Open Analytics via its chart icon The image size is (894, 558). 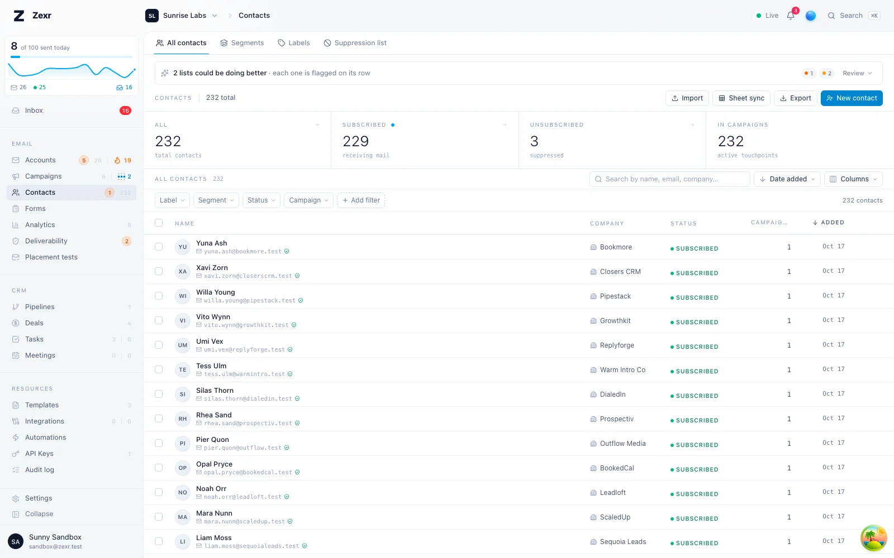(x=16, y=225)
